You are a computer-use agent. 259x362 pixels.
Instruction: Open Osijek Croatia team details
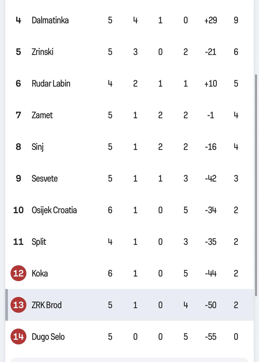54,210
